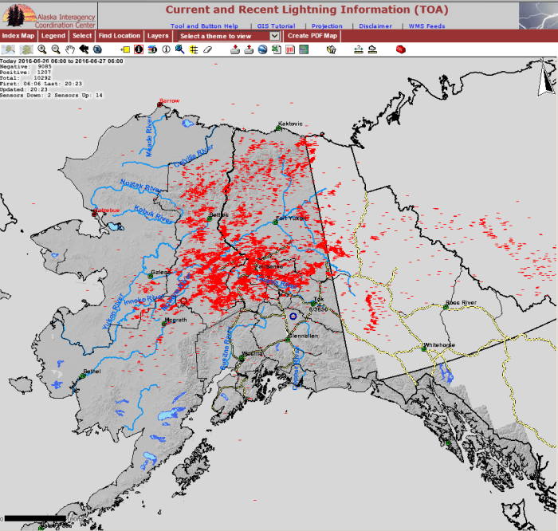This screenshot has width=558, height=531.
Task: Click the lightning photo in header corner
Action: 538,16
